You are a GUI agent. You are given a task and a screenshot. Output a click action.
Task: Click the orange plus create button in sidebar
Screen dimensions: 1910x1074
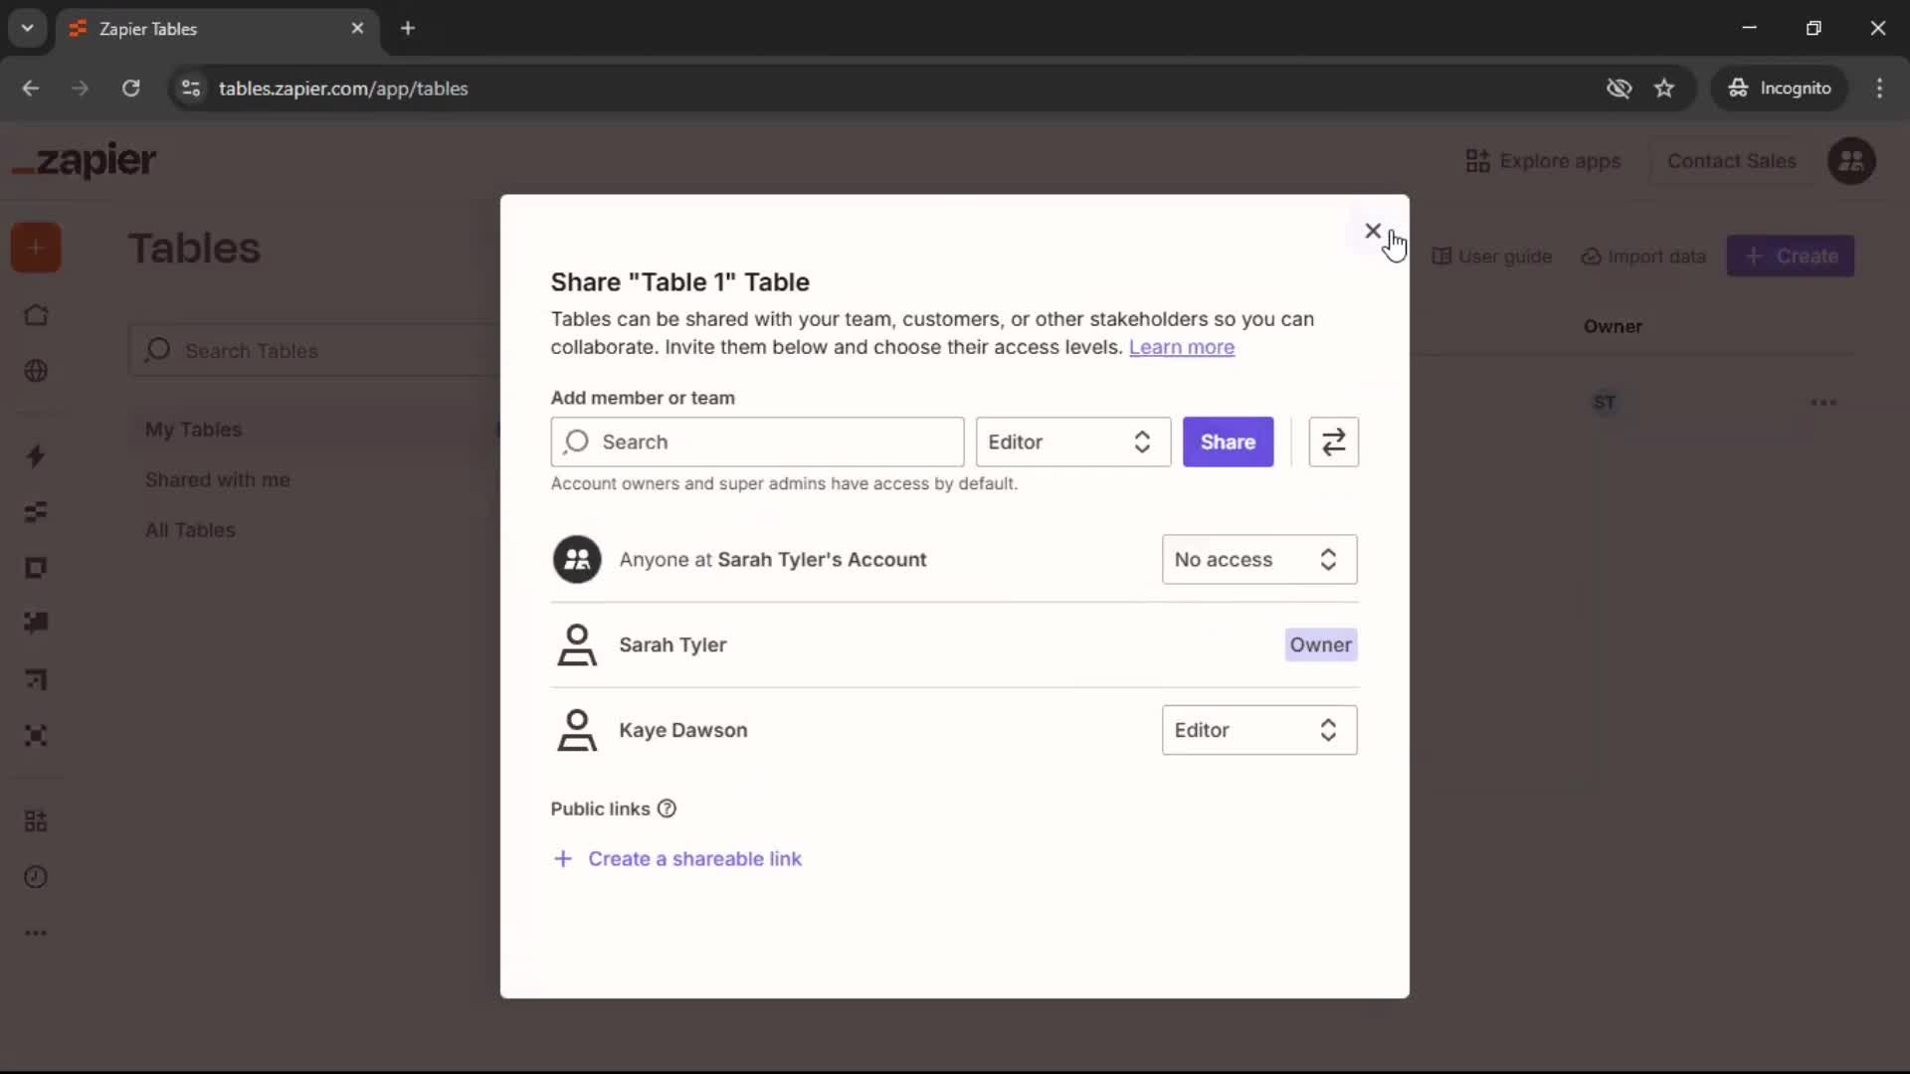36,248
